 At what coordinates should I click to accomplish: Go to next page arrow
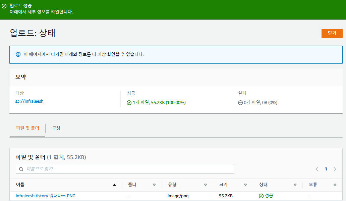(x=335, y=169)
